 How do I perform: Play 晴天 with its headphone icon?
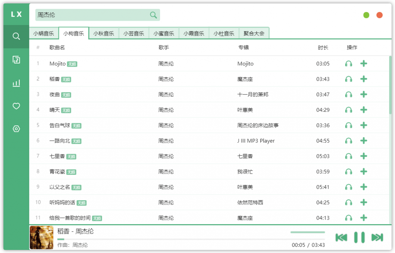coord(348,110)
